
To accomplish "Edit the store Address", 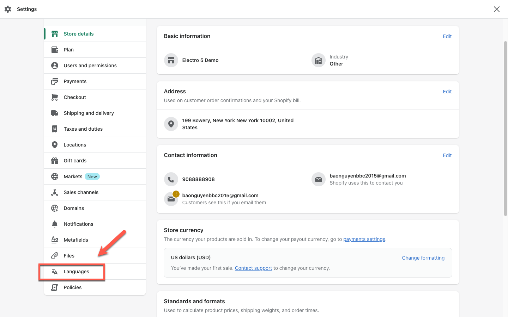I will (x=447, y=92).
